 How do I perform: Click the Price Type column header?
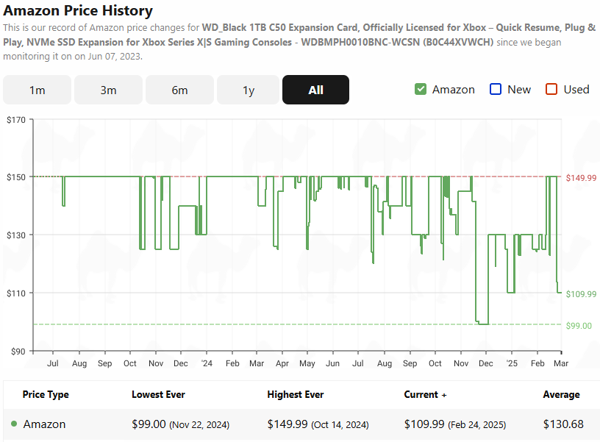(46, 394)
